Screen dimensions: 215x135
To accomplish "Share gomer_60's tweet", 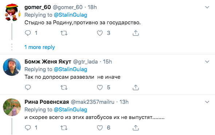I will click(x=136, y=33).
